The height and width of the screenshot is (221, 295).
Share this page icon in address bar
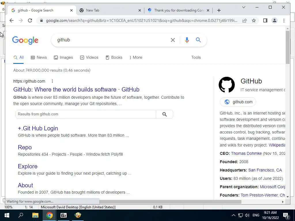pyautogui.click(x=245, y=20)
